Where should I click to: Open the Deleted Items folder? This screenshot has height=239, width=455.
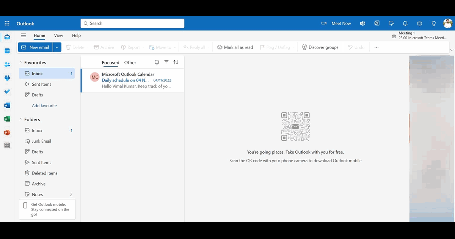(x=47, y=173)
